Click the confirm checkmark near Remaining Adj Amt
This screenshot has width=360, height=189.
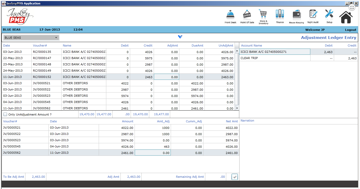(x=234, y=177)
